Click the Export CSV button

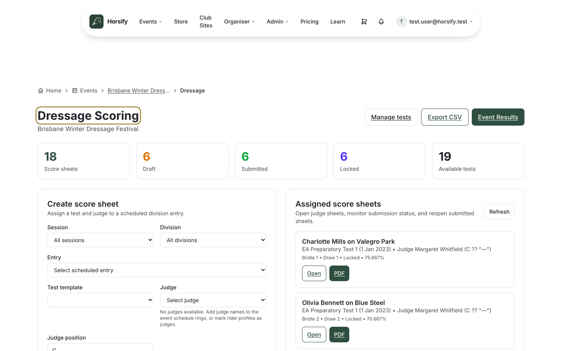(x=445, y=117)
